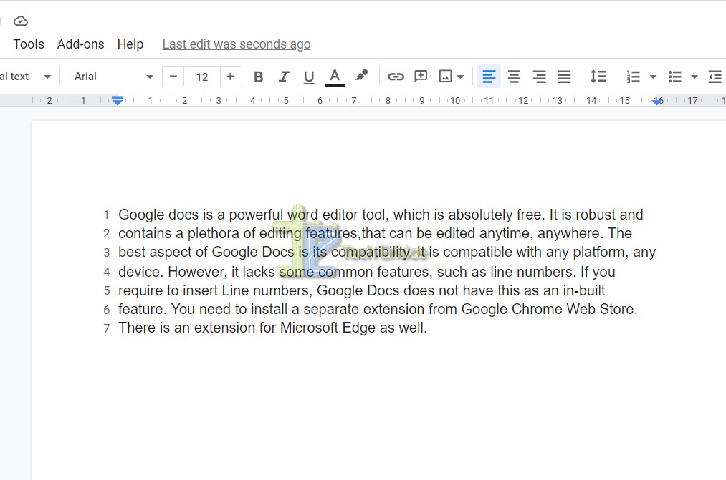Toggle underline formatting

click(x=309, y=77)
